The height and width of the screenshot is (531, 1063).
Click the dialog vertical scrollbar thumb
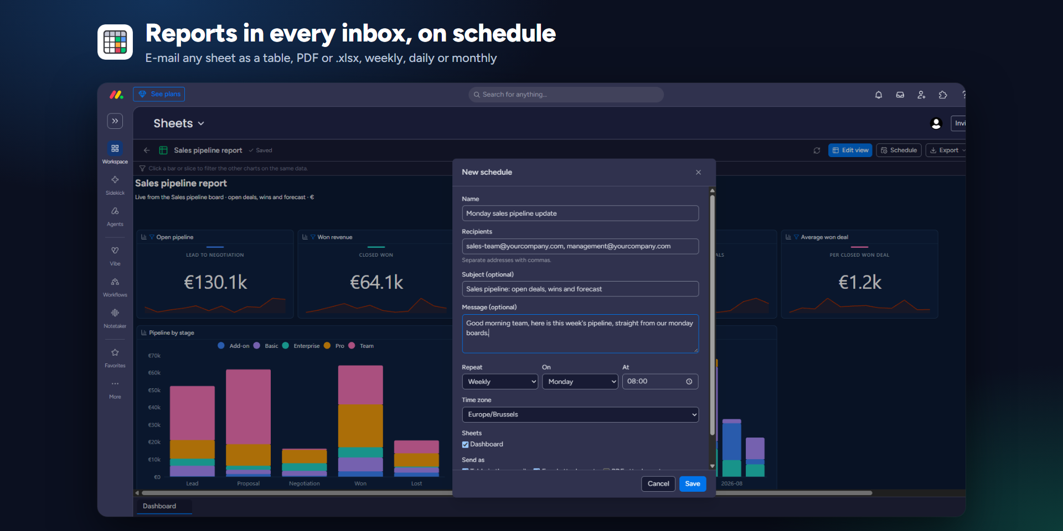713,315
